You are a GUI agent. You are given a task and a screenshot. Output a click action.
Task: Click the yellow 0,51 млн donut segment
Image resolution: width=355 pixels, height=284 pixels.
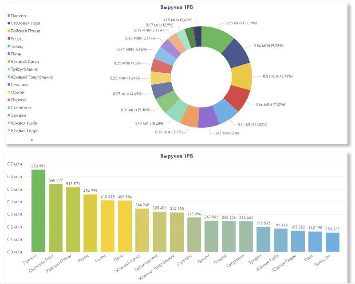[242, 76]
